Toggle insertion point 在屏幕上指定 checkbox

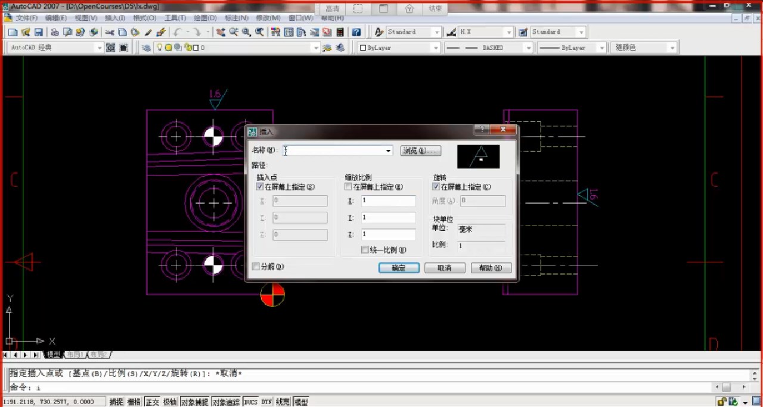(x=259, y=187)
